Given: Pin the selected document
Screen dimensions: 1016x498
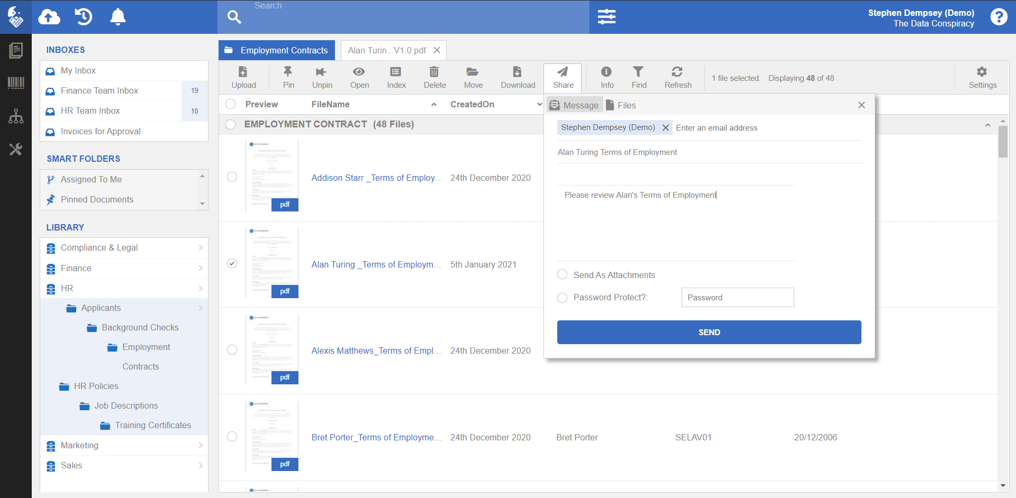Looking at the screenshot, I should [288, 77].
